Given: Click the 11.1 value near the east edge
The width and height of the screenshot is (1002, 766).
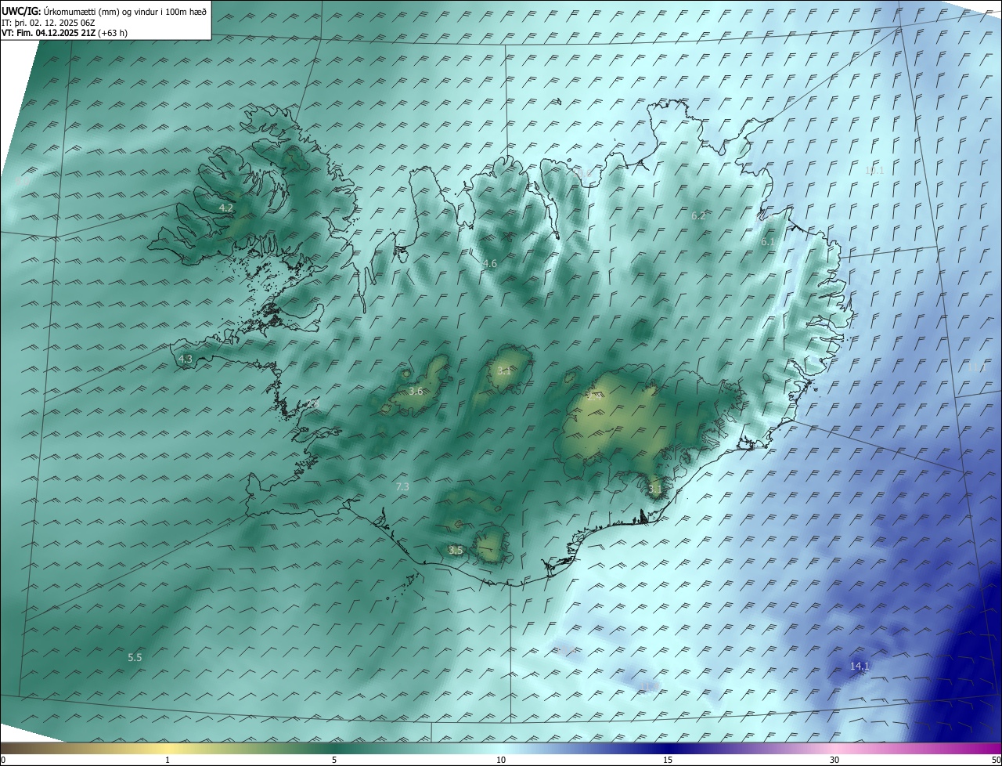Looking at the screenshot, I should point(976,367).
